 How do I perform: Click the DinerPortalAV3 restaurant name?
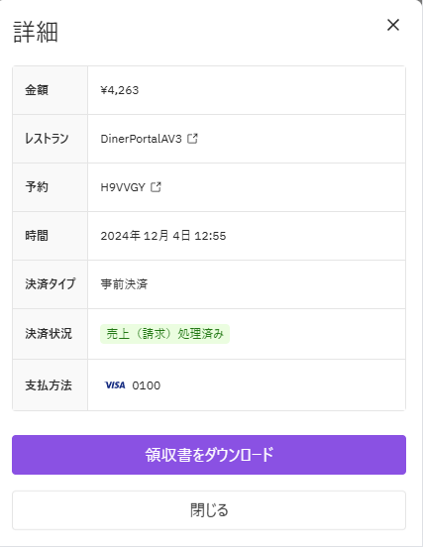click(142, 139)
